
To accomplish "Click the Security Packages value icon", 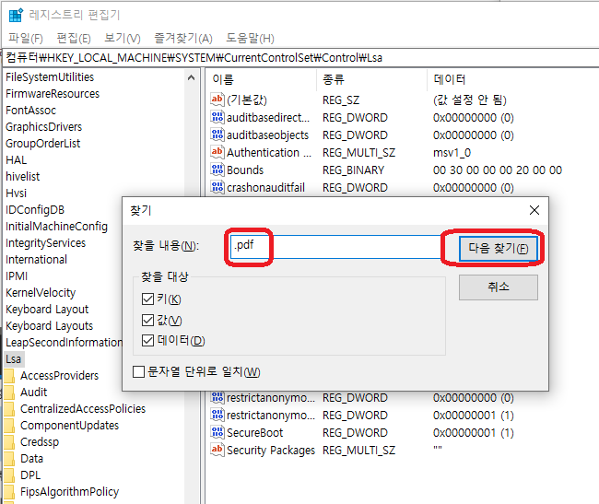I will pos(217,451).
